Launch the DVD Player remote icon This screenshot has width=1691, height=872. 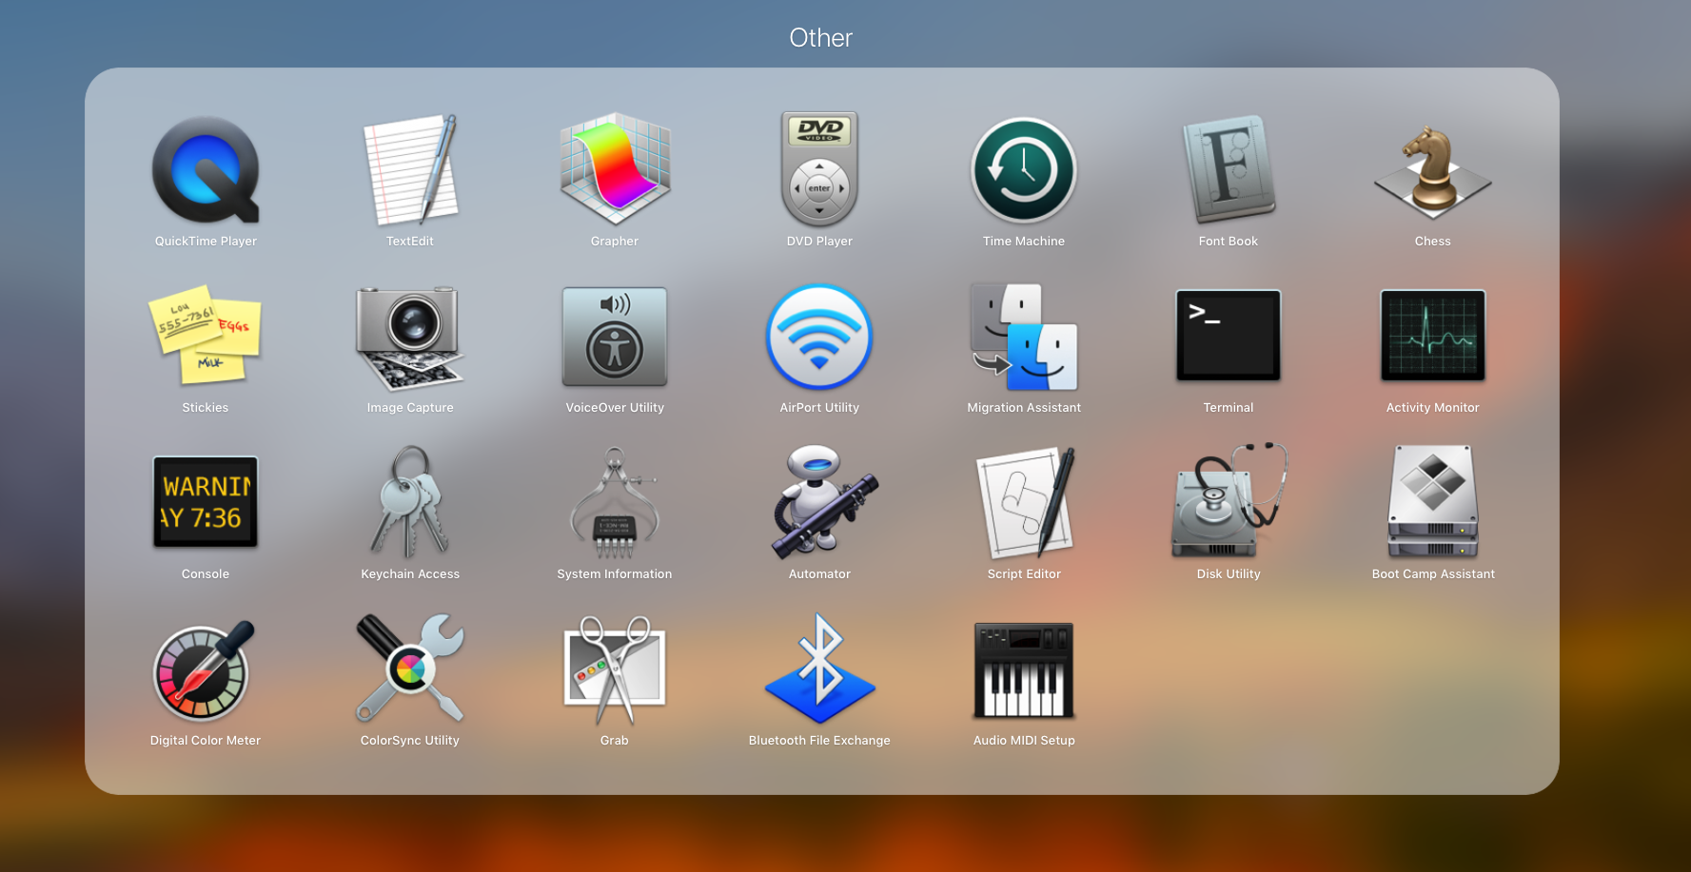click(x=819, y=169)
